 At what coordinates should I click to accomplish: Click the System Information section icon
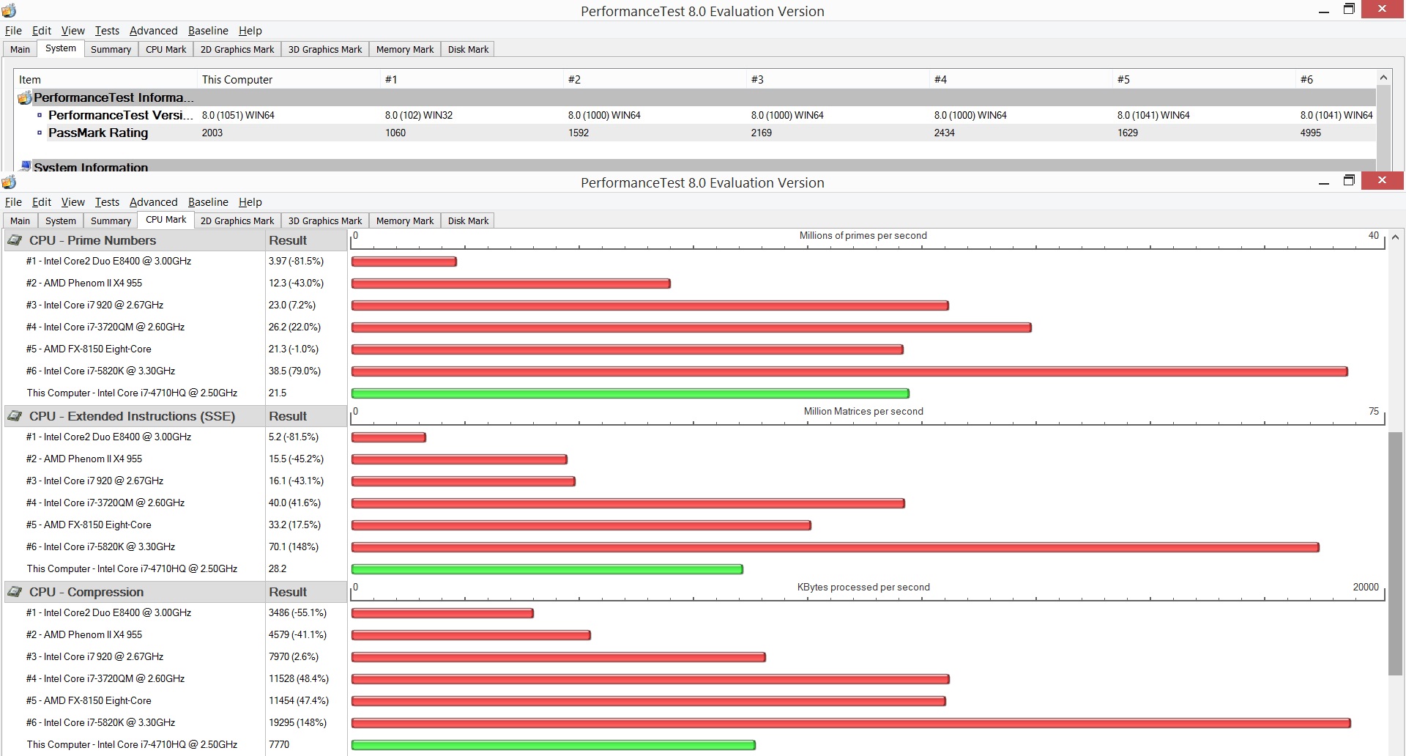pyautogui.click(x=26, y=166)
